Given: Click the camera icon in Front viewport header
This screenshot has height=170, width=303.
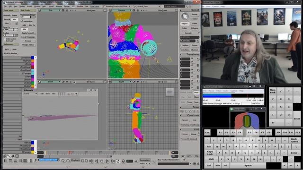Looking at the screenshot, I should tap(63, 82).
